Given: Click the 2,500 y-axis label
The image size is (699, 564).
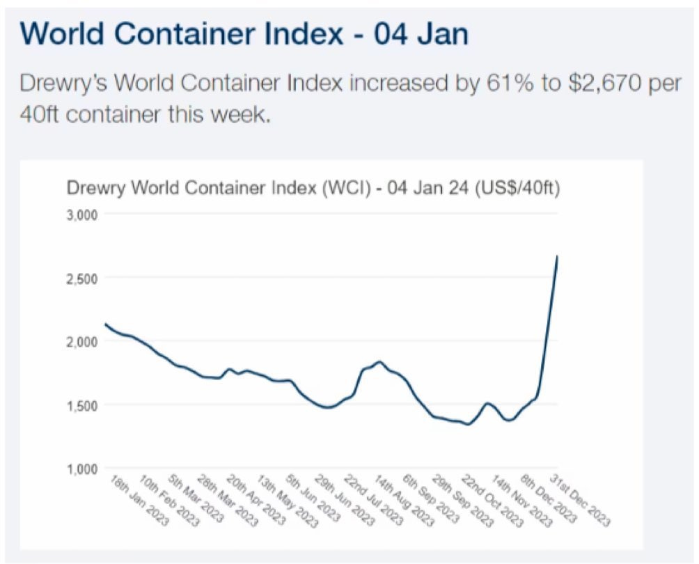Looking at the screenshot, I should point(82,278).
